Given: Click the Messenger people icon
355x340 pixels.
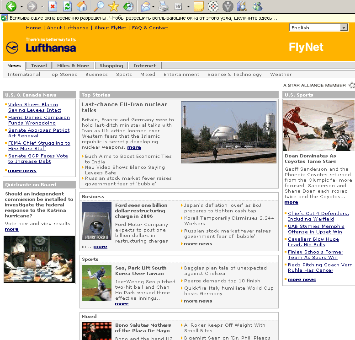Looking at the screenshot, I should click(257, 6).
